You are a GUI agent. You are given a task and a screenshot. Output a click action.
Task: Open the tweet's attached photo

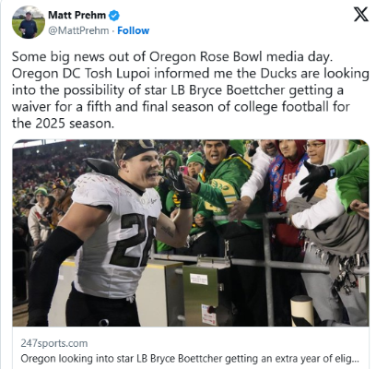pyautogui.click(x=191, y=232)
